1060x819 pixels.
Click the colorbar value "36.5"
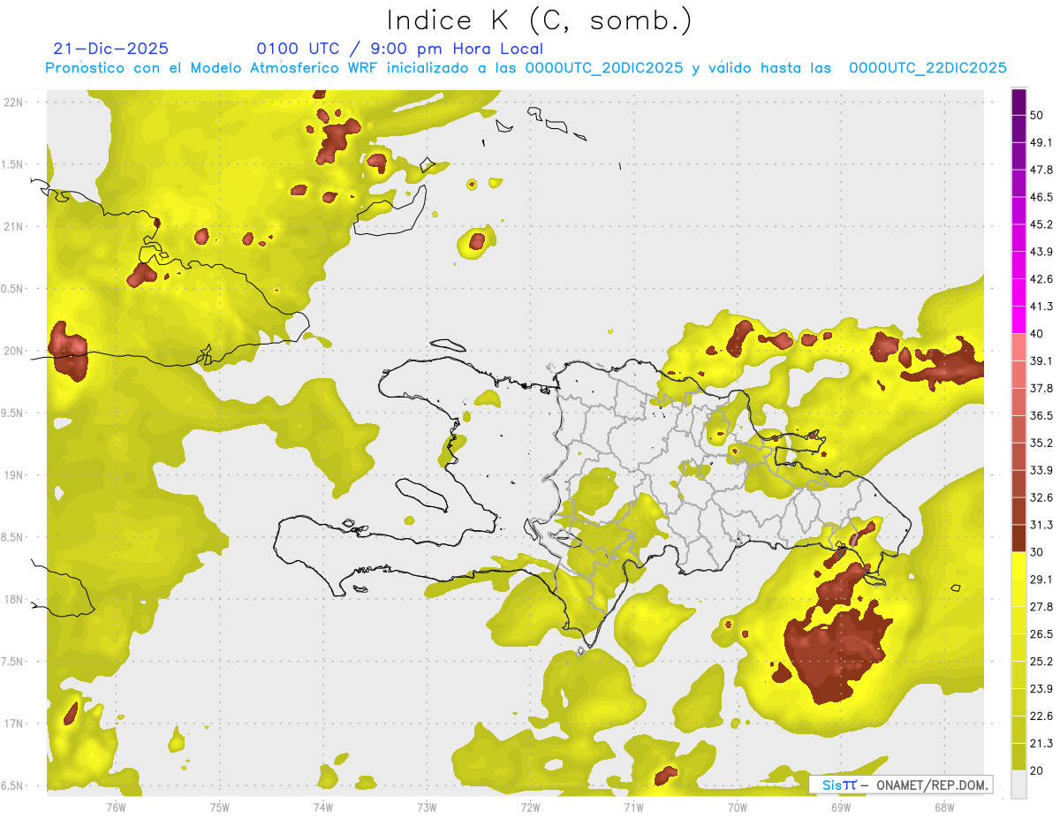(x=1041, y=415)
